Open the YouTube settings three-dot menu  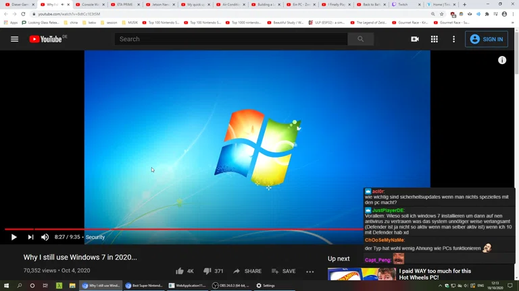[454, 39]
